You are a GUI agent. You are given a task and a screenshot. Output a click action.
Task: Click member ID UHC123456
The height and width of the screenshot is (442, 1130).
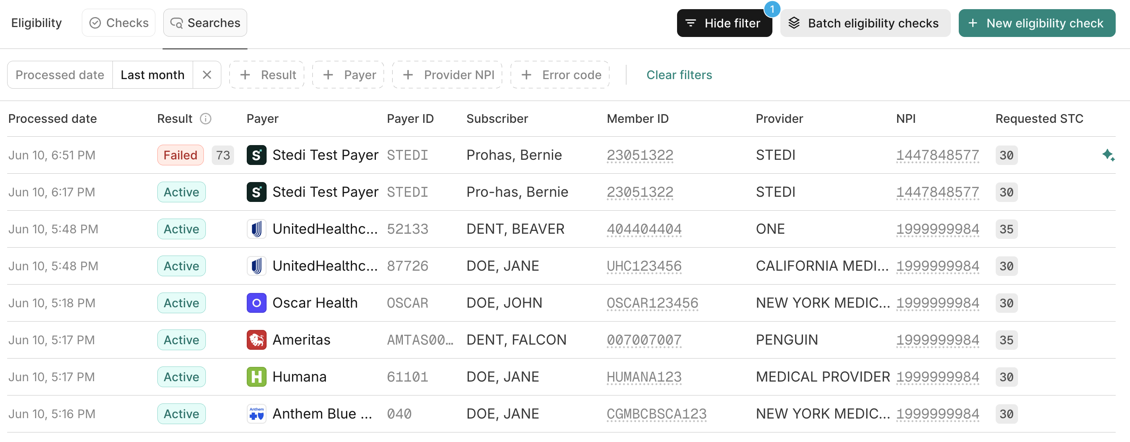tap(644, 266)
